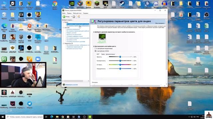This screenshot has height=119, width=213.
Task: Open the system information link at bottom-left
Action: [x=71, y=85]
